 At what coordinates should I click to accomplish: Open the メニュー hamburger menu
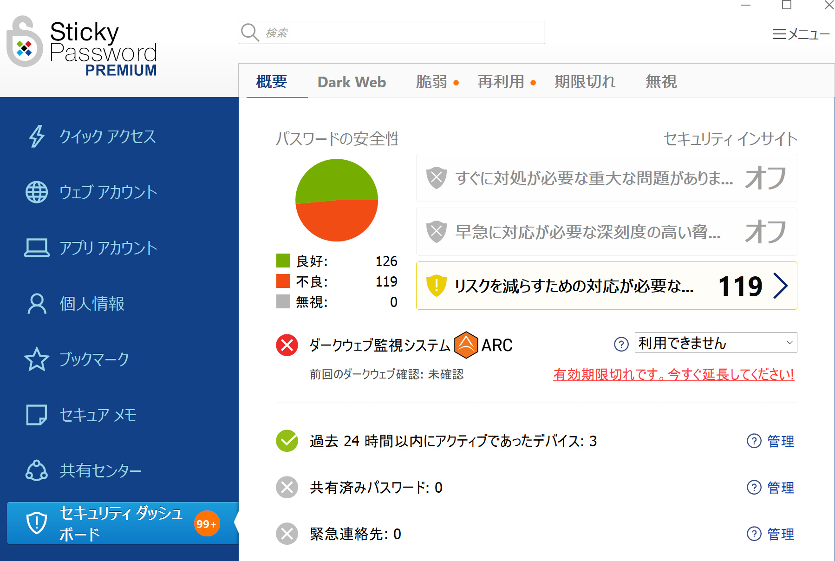(x=801, y=34)
